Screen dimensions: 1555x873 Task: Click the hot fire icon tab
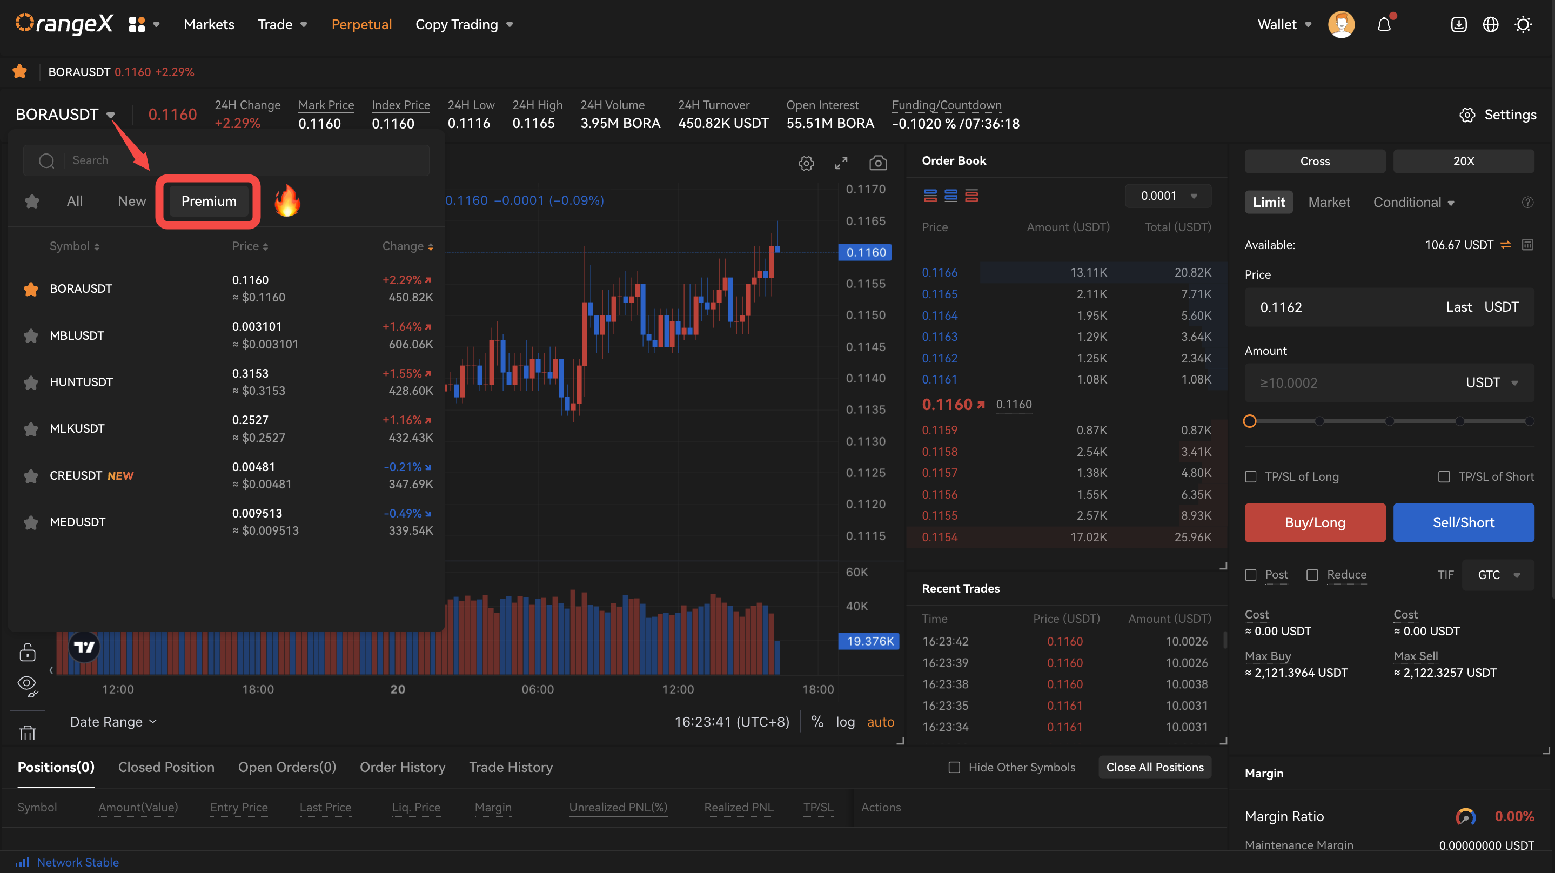tap(287, 200)
